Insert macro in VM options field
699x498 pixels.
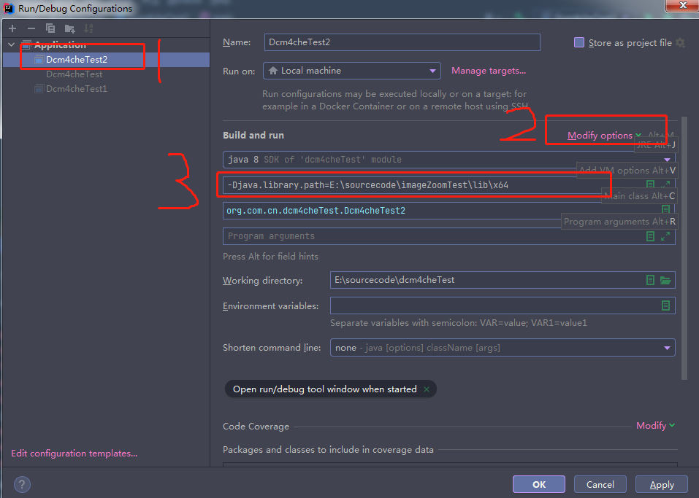(x=650, y=184)
